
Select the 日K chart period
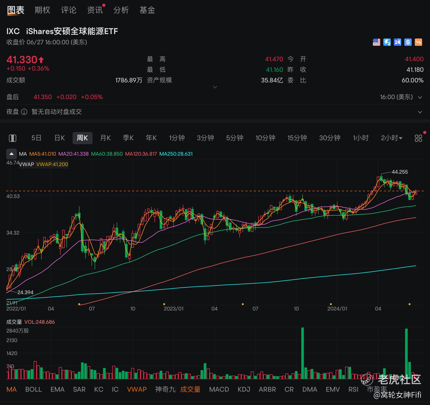tap(60, 138)
